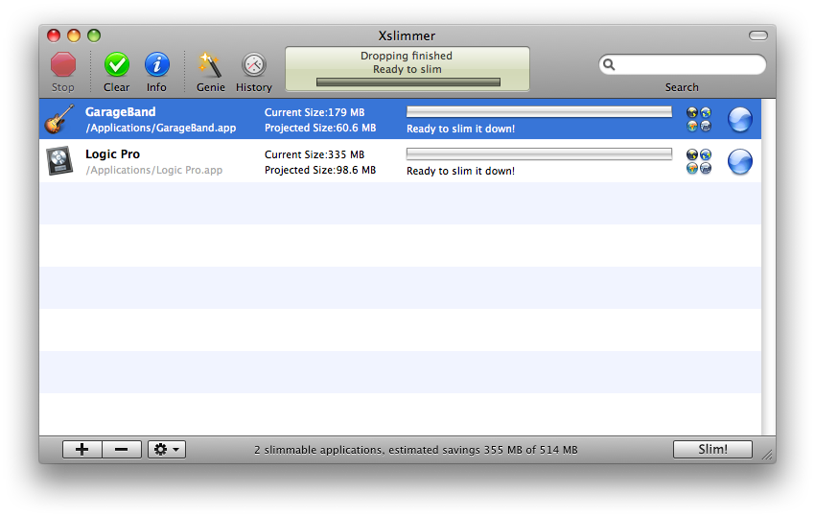Image resolution: width=815 pixels, height=517 pixels.
Task: Click the orange heat-map globe in Logic Pro row
Action: (x=692, y=168)
